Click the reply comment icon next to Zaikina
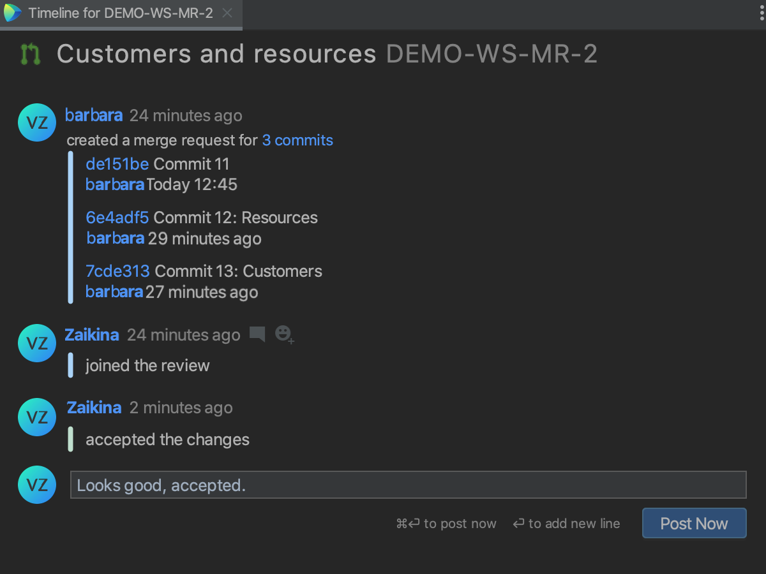Image resolution: width=766 pixels, height=574 pixels. 257,334
